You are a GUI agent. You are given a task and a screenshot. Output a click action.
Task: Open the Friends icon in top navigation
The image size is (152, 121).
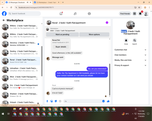coord(75,14)
